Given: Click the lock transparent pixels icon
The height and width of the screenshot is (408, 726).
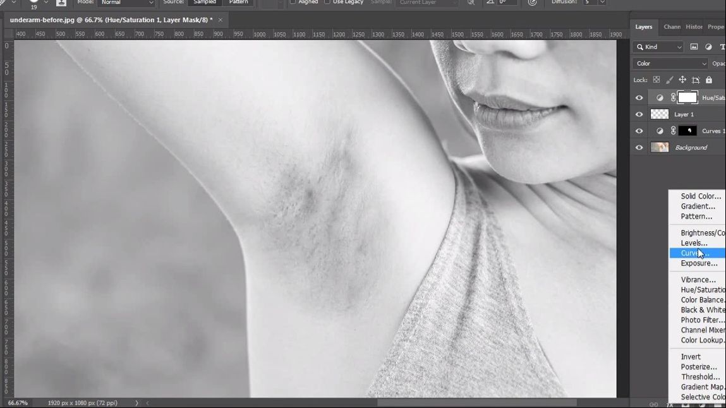Looking at the screenshot, I should 656,80.
